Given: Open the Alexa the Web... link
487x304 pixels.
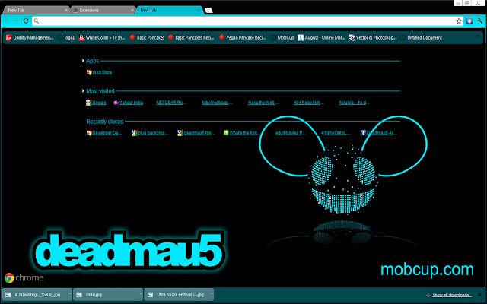Looking at the screenshot, I should [263, 103].
